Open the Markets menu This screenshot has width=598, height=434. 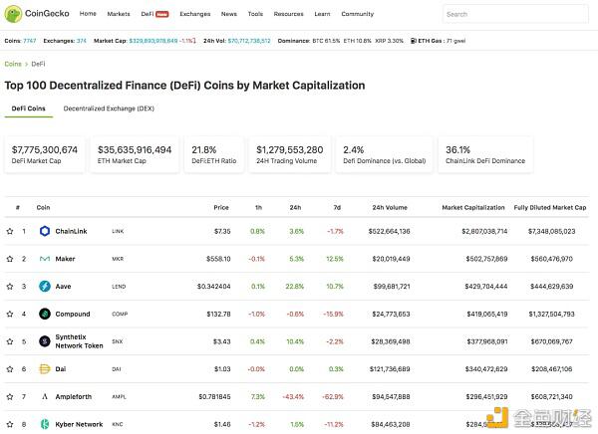119,14
